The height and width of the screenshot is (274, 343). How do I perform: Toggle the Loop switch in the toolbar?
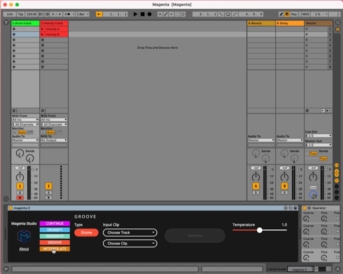228,14
